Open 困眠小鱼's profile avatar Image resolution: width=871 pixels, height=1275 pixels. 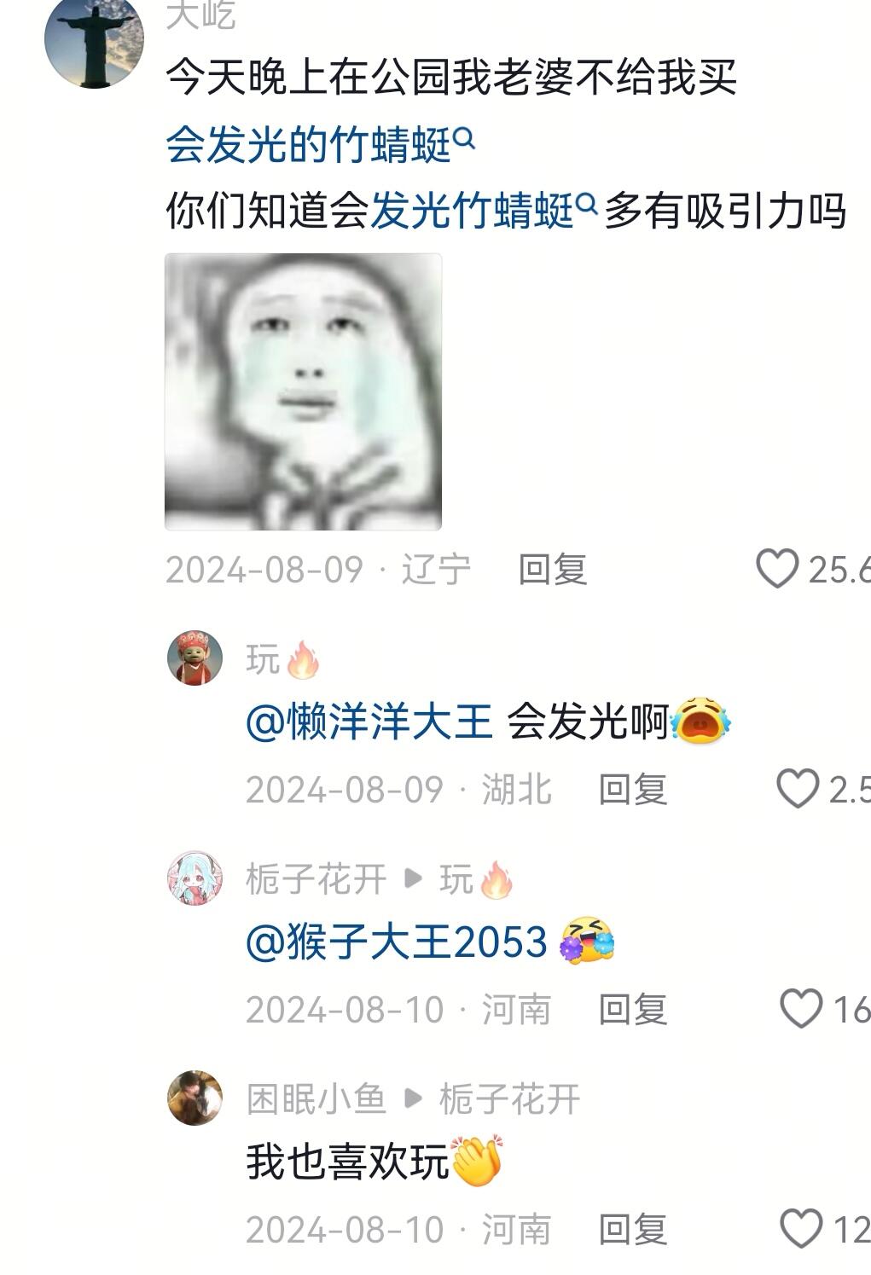click(195, 1098)
